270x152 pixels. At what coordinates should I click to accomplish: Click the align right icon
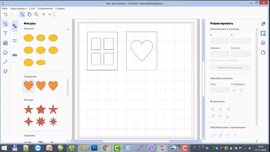228,109
